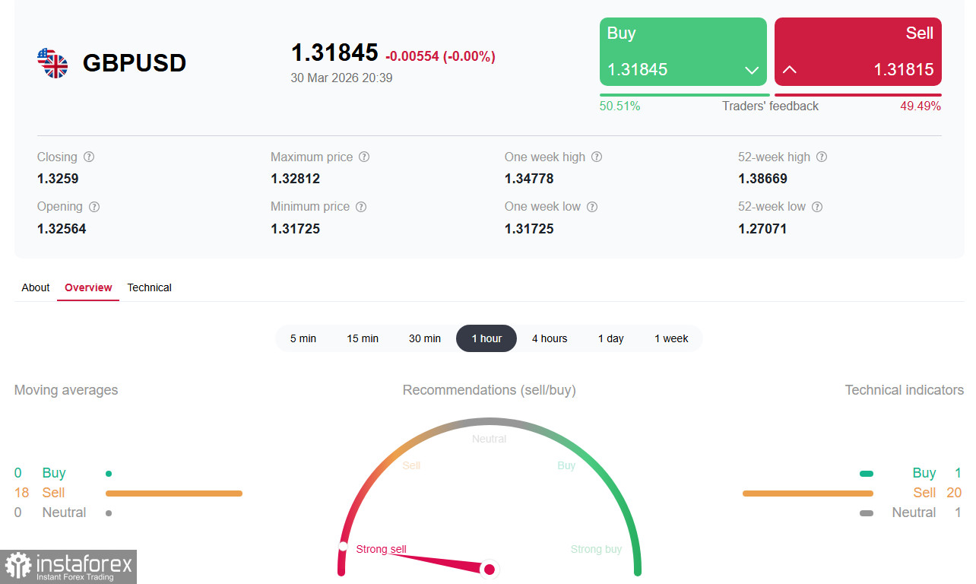Click the 52-week low info icon

(816, 206)
